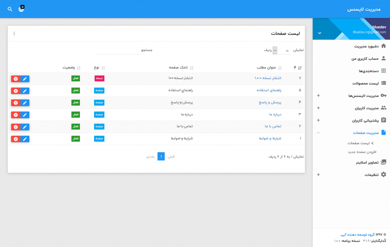Open the globe language icon
The image size is (390, 247).
21,9
